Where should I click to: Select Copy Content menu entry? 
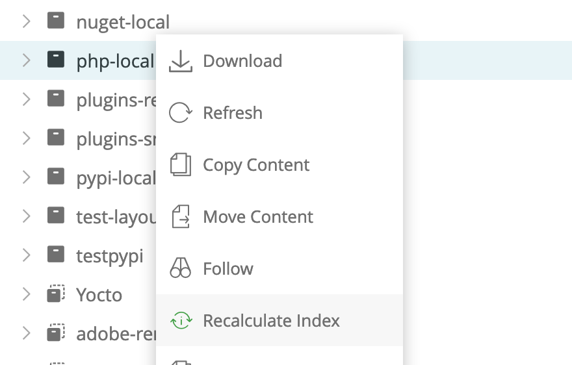pos(256,165)
